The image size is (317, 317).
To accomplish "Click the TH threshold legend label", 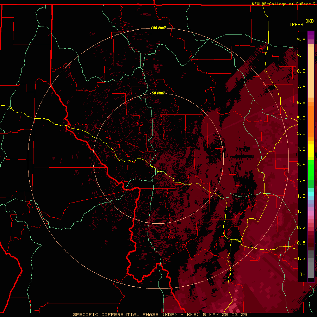I will 303,274.
